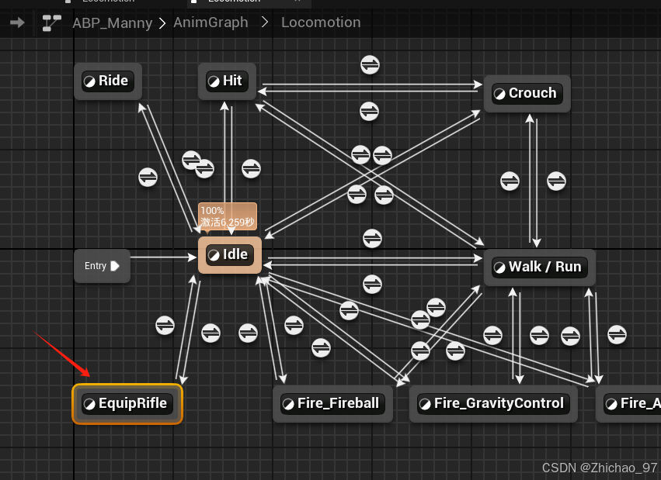Click transition icon below Idle–Walk/Run horizontal arrows

(372, 285)
